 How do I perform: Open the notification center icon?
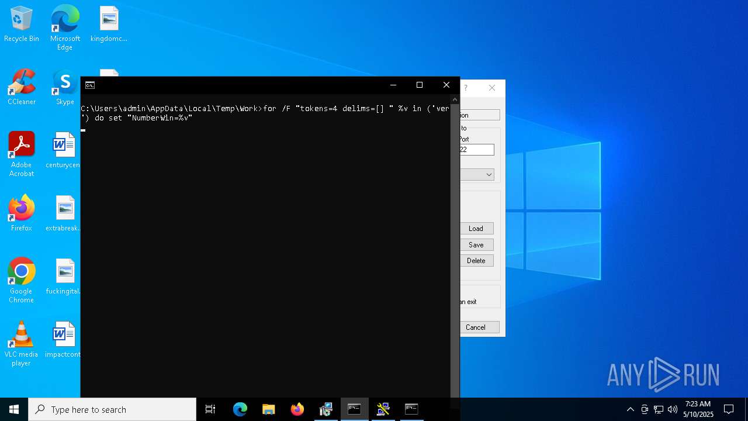pos(729,409)
